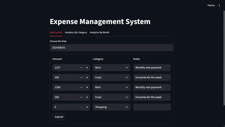The image size is (225, 127).
Task: Open the Analytics By Month tab
Action: (x=100, y=33)
